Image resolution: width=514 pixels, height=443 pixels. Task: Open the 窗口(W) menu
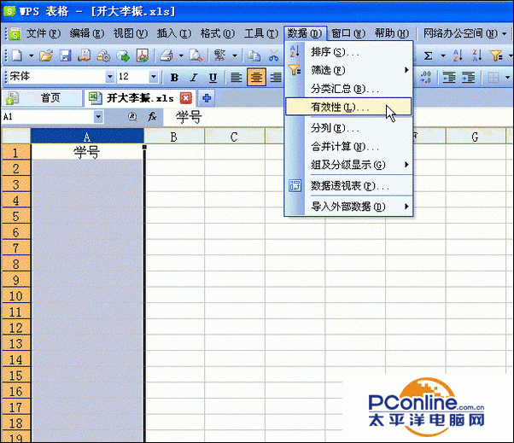pos(348,33)
